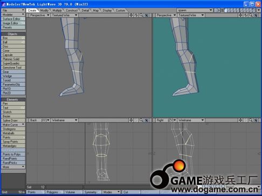Switch to the Construct tab
The height and width of the screenshot is (196, 262).
[72, 10]
